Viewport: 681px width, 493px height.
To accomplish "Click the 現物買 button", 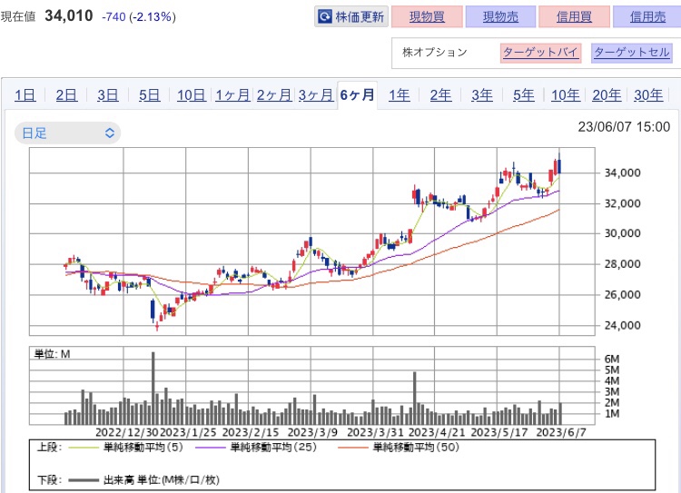I will coord(427,17).
